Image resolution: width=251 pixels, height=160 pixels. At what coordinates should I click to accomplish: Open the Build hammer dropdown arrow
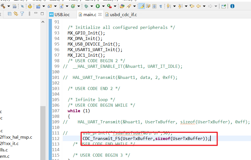[x=9, y=6]
